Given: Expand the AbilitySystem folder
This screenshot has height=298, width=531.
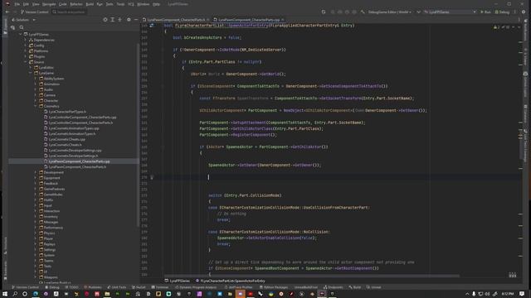Looking at the screenshot, I should (36, 79).
